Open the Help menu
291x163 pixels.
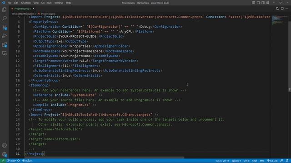pyautogui.click(x=69, y=3)
